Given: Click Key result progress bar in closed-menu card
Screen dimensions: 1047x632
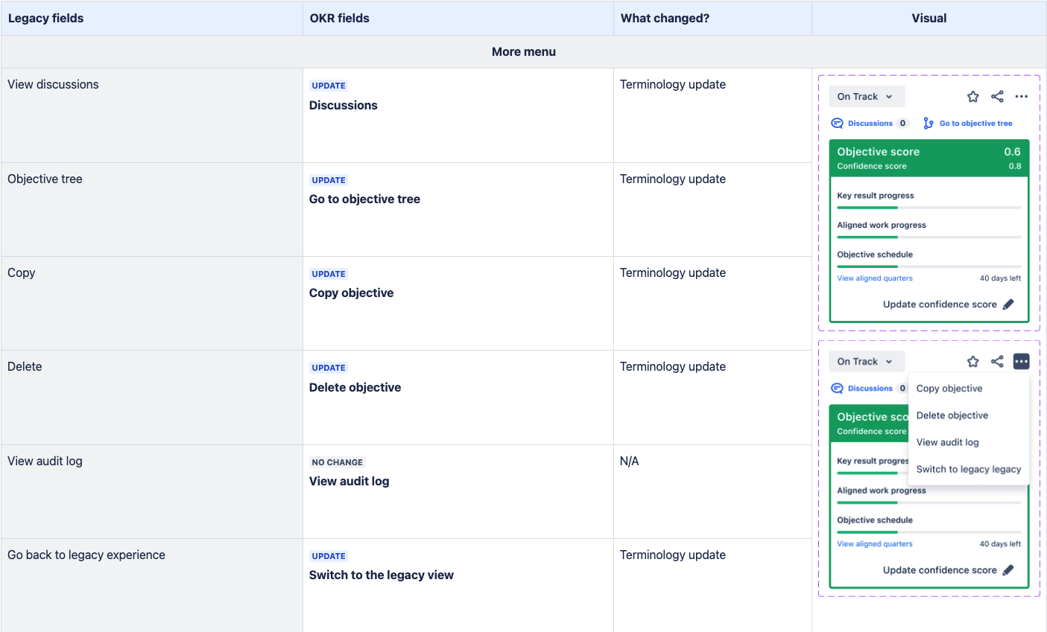Looking at the screenshot, I should pyautogui.click(x=929, y=208).
